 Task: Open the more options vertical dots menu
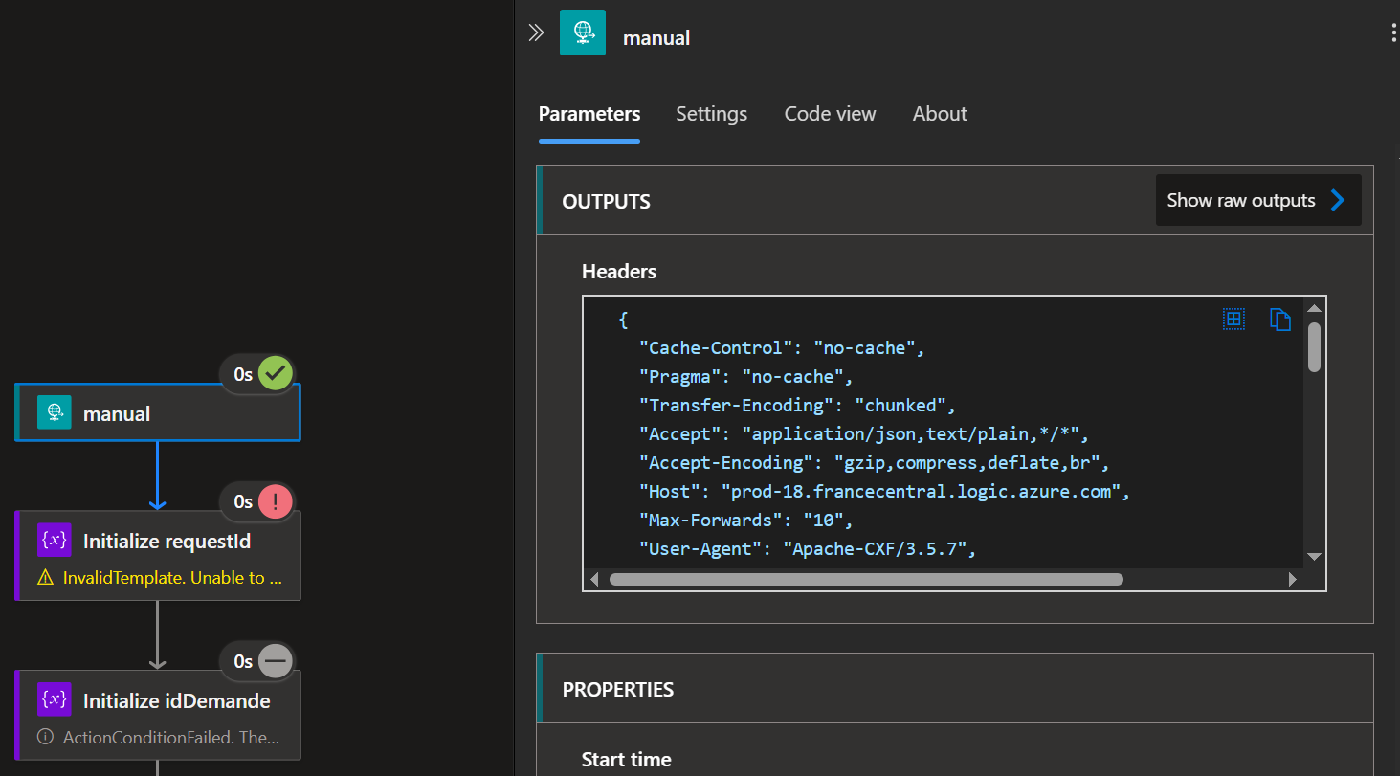pyautogui.click(x=1393, y=34)
